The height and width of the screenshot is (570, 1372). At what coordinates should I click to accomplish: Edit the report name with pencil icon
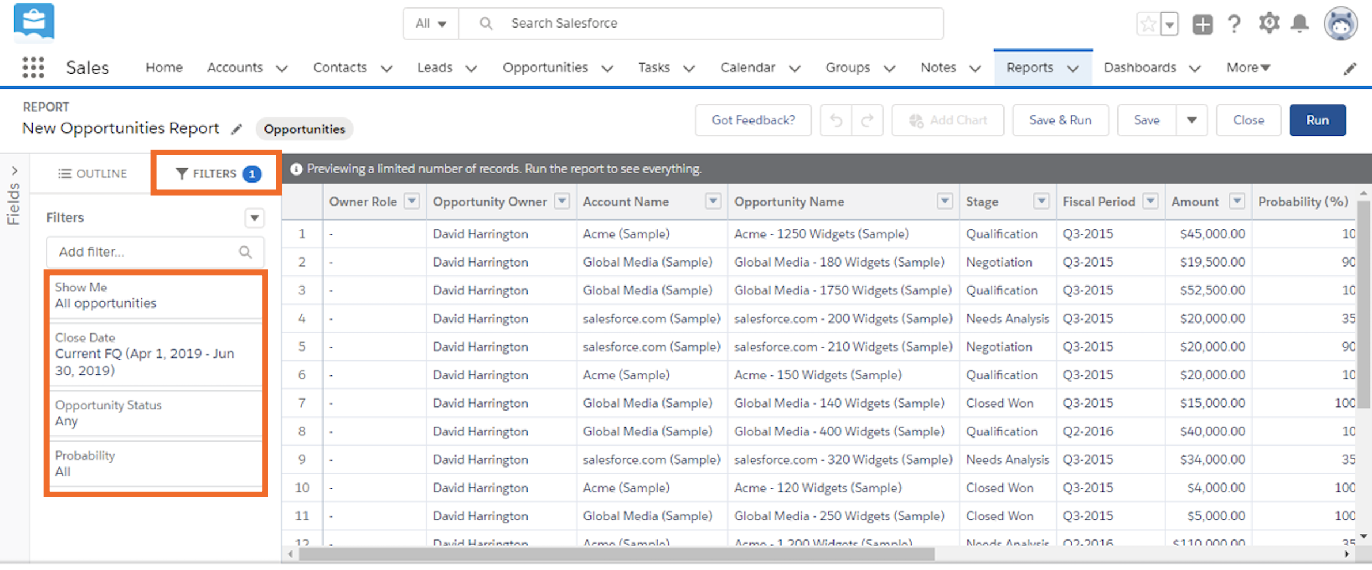point(237,129)
